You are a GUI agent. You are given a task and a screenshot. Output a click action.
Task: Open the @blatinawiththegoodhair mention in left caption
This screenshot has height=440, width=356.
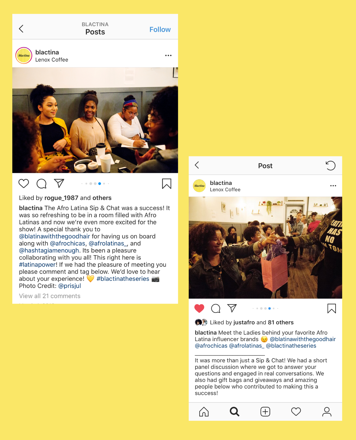tap(54, 236)
